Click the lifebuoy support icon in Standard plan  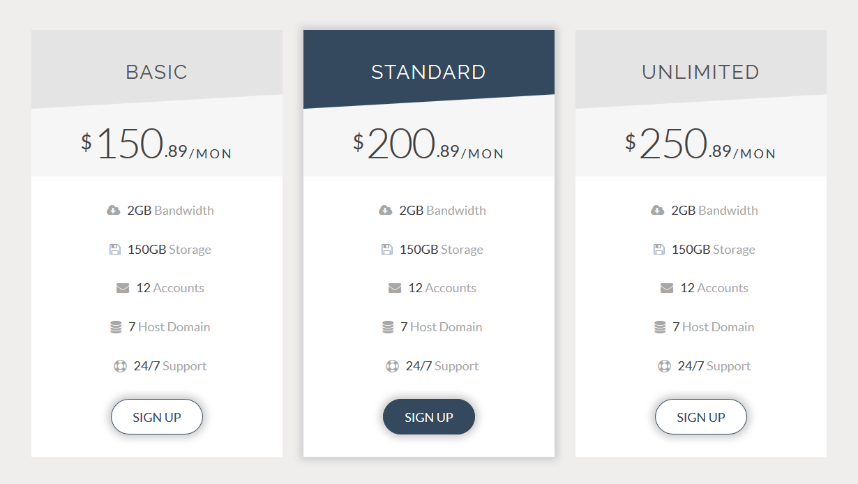pos(392,366)
